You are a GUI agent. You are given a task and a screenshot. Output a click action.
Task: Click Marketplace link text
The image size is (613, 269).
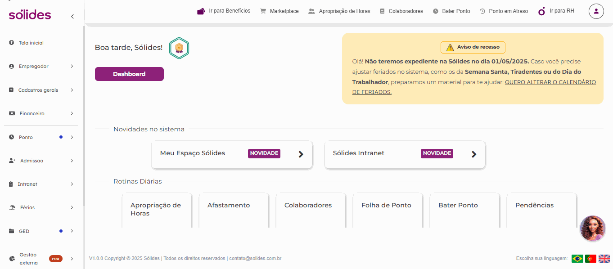(284, 11)
